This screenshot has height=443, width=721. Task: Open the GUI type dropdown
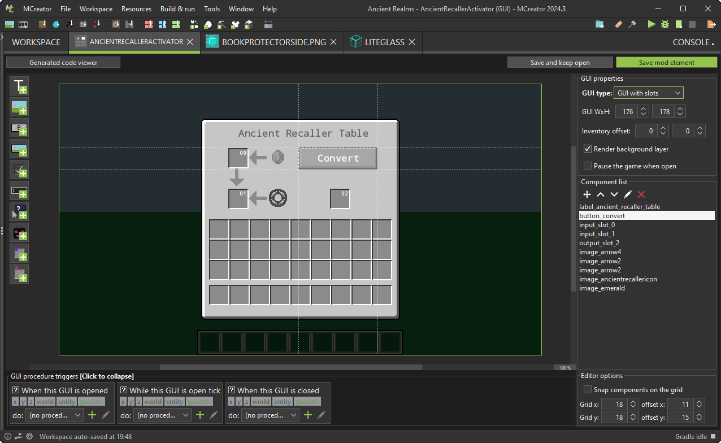[x=649, y=93]
